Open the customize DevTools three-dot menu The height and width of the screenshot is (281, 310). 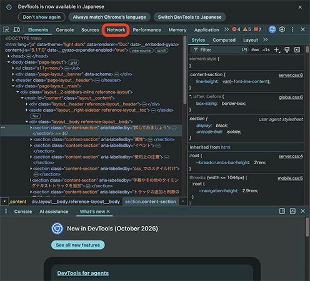click(x=292, y=29)
